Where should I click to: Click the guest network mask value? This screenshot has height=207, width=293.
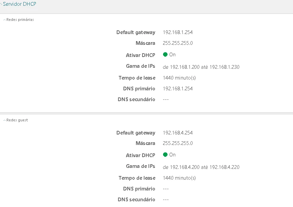(178, 143)
